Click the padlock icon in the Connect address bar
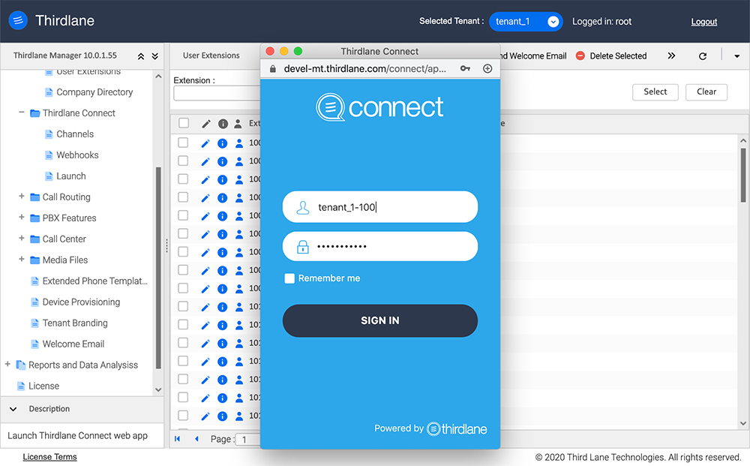This screenshot has width=750, height=466. point(273,68)
